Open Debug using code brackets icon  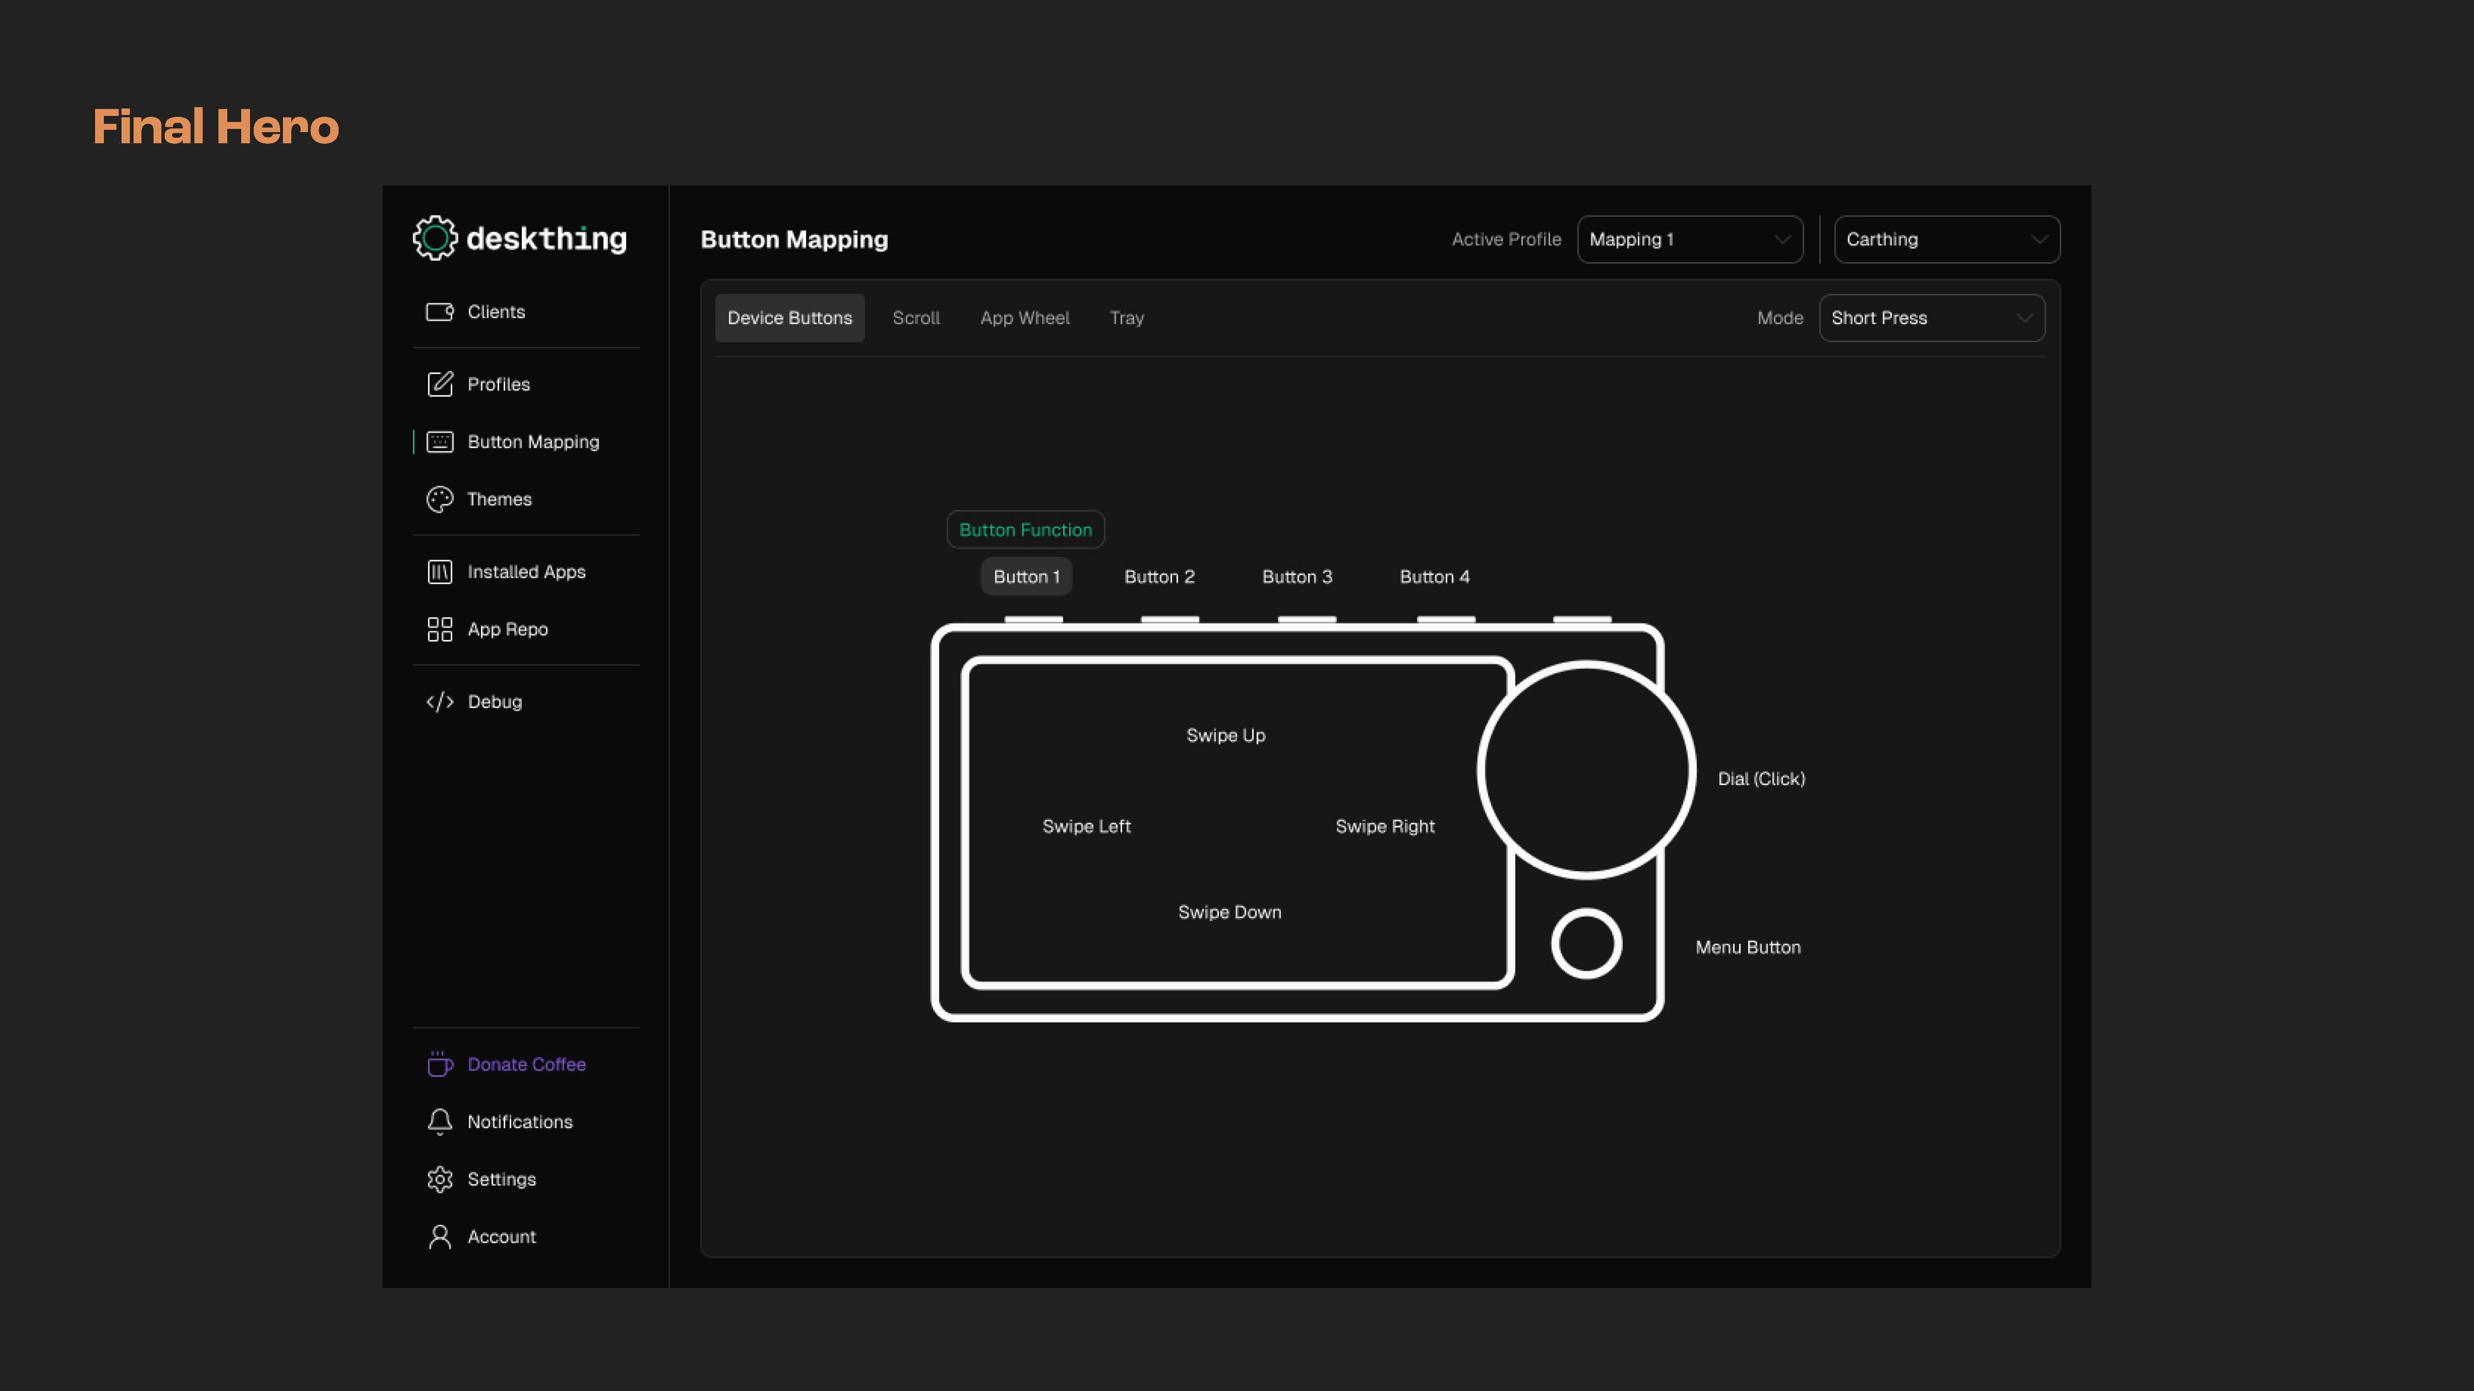tap(440, 702)
